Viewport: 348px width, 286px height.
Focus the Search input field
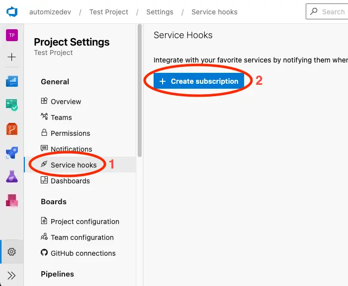327,11
